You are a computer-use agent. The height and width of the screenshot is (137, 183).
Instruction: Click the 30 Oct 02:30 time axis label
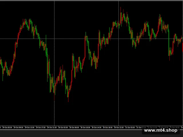pos(63,128)
